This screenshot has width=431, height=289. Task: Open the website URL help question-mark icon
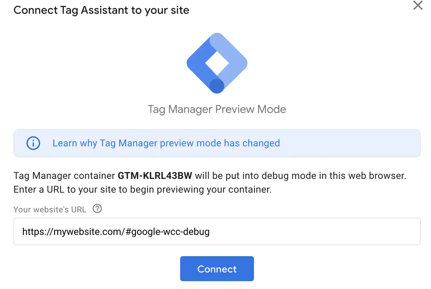tap(97, 209)
